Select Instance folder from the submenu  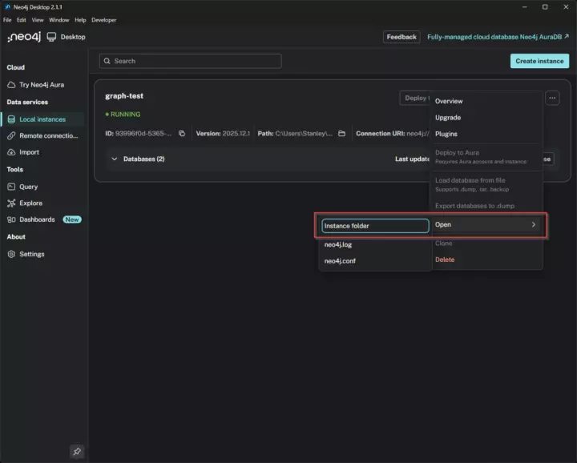pos(374,226)
